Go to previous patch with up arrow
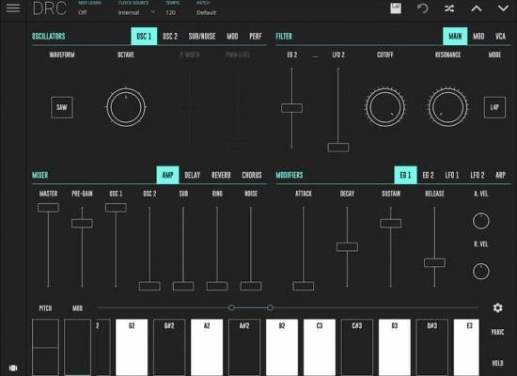The image size is (517, 376). pyautogui.click(x=477, y=8)
